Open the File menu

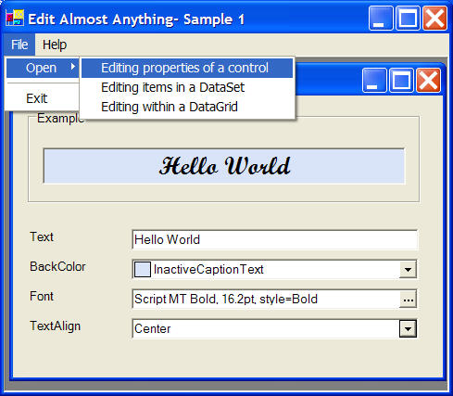tap(19, 45)
